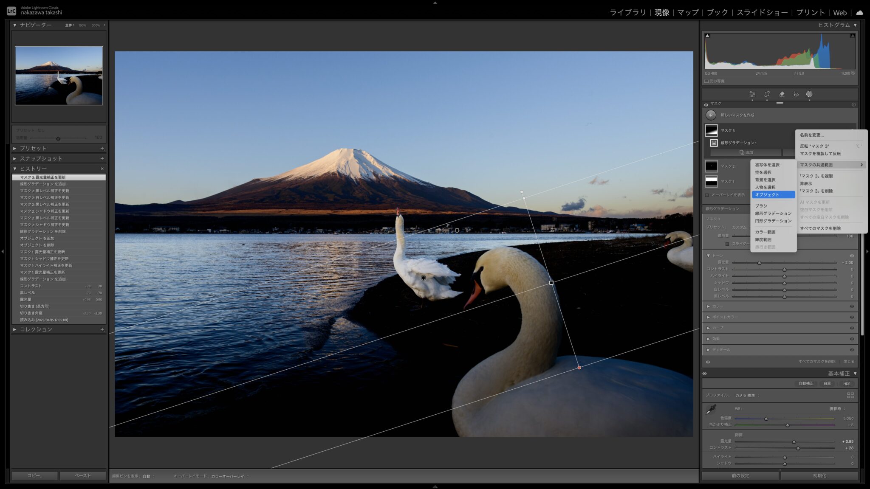Toggle visibility eye of カーブ section
The width and height of the screenshot is (870, 489).
(x=852, y=328)
